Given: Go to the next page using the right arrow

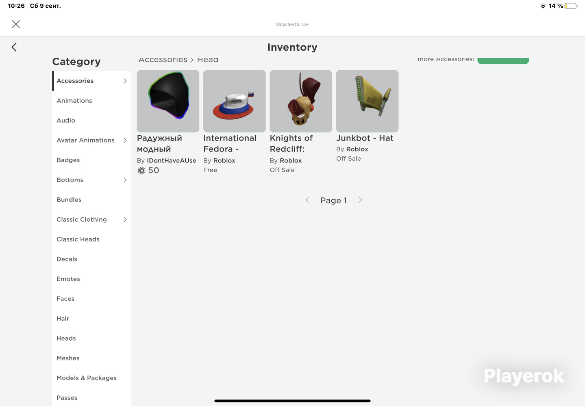Looking at the screenshot, I should click(x=360, y=200).
